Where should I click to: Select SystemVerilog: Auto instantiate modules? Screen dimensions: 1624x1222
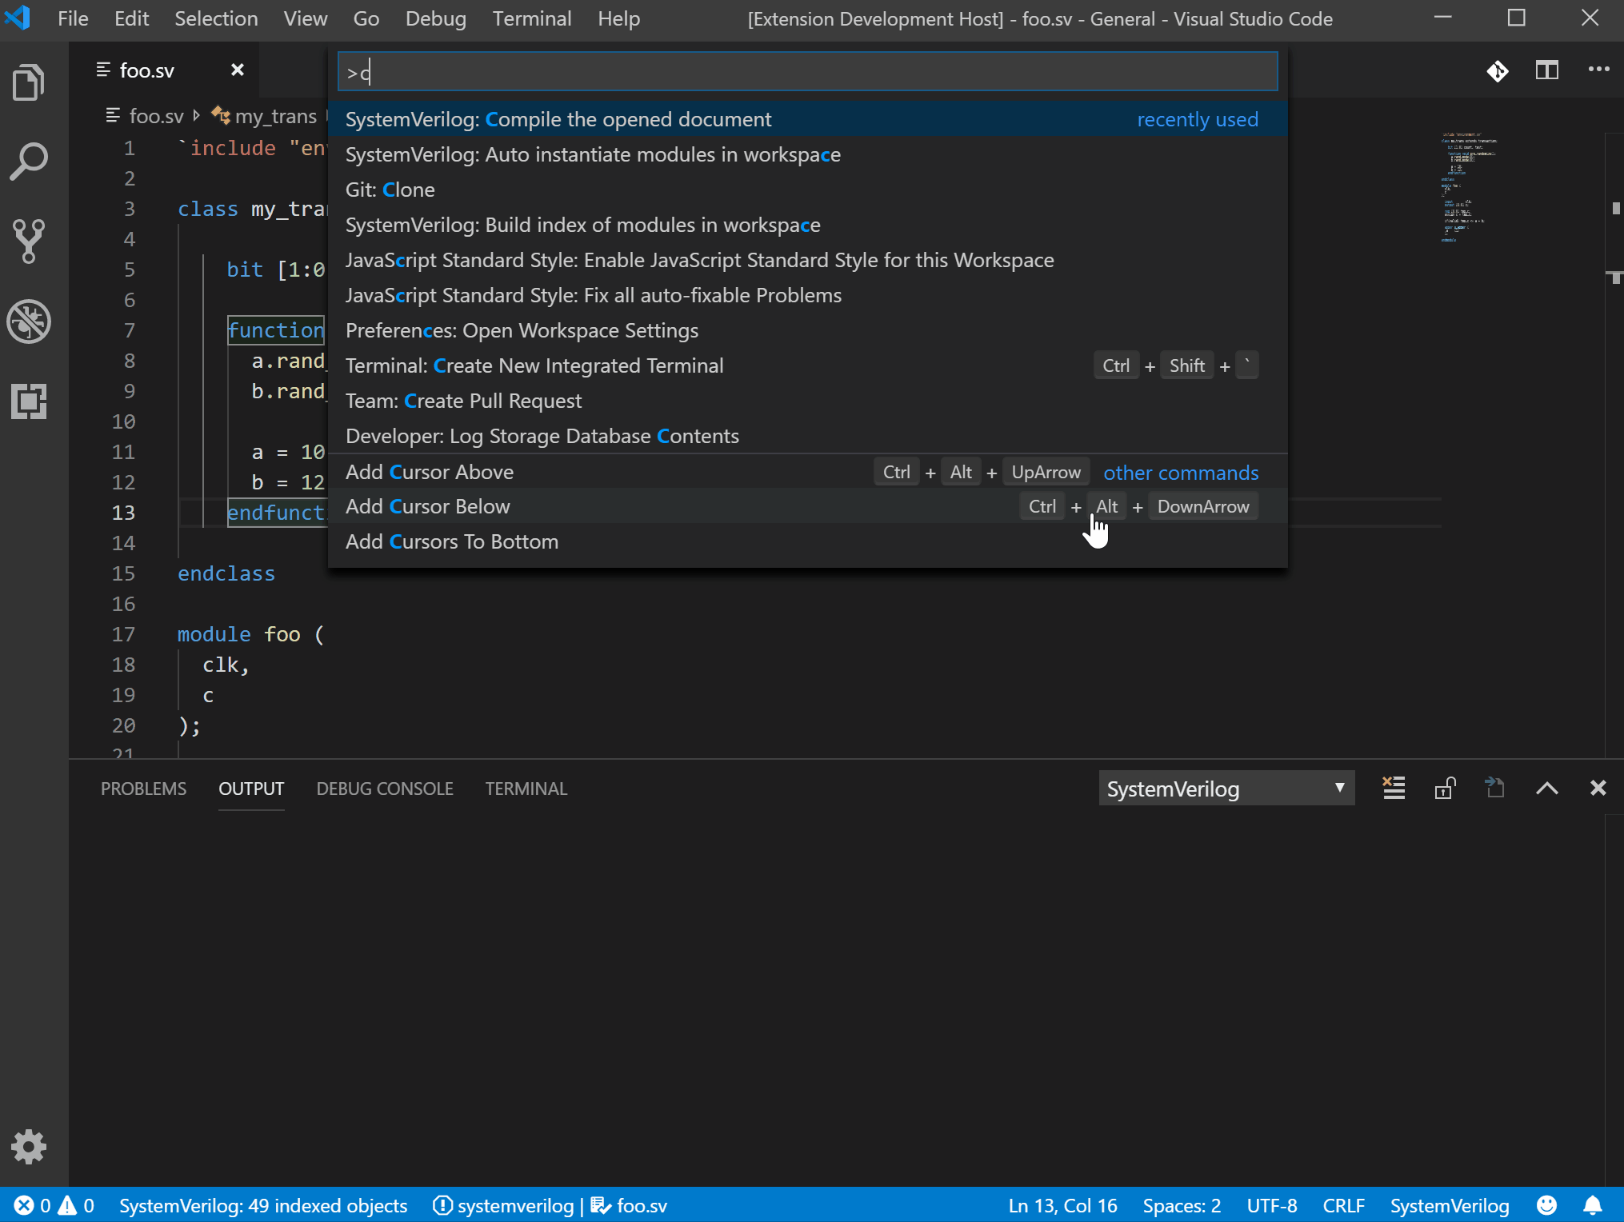coord(593,154)
